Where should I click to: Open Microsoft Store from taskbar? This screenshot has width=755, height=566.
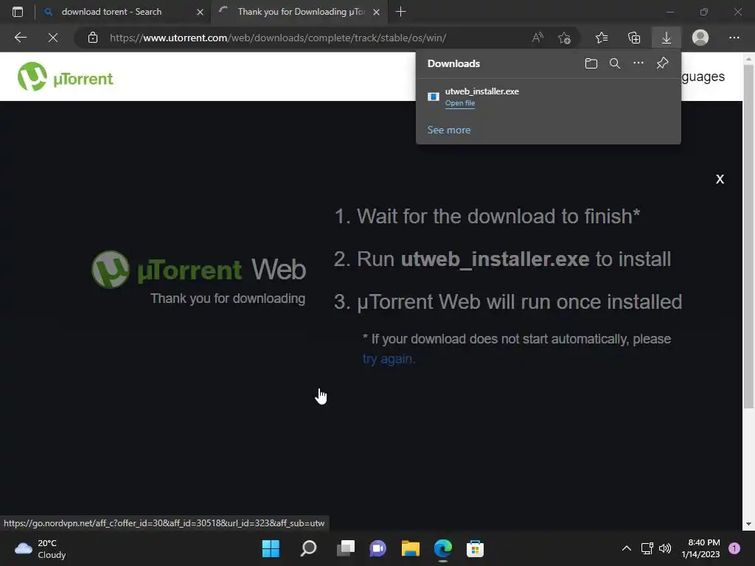coord(475,548)
